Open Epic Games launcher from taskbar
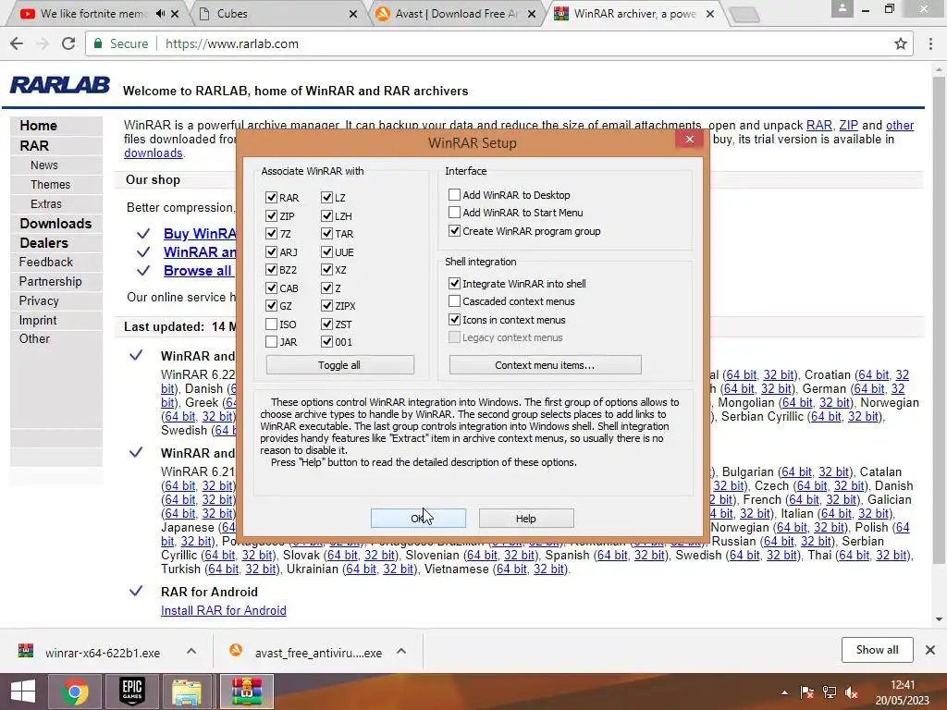Image resolution: width=947 pixels, height=710 pixels. (x=131, y=692)
